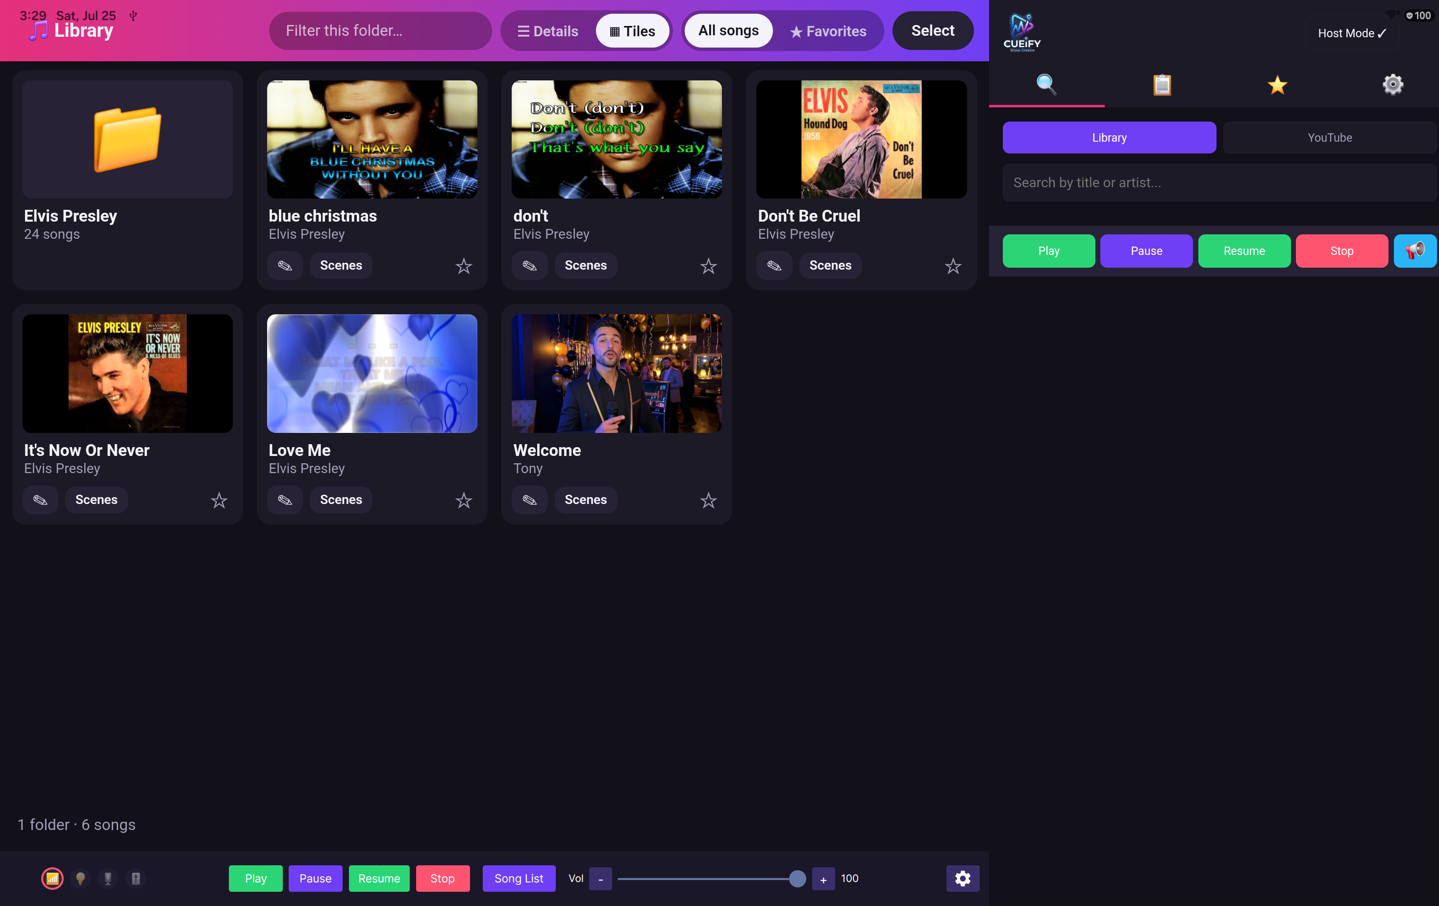Screen dimensions: 1439x906
Task: Click Don't Be Cruel album thumbnail
Action: pyautogui.click(x=861, y=139)
